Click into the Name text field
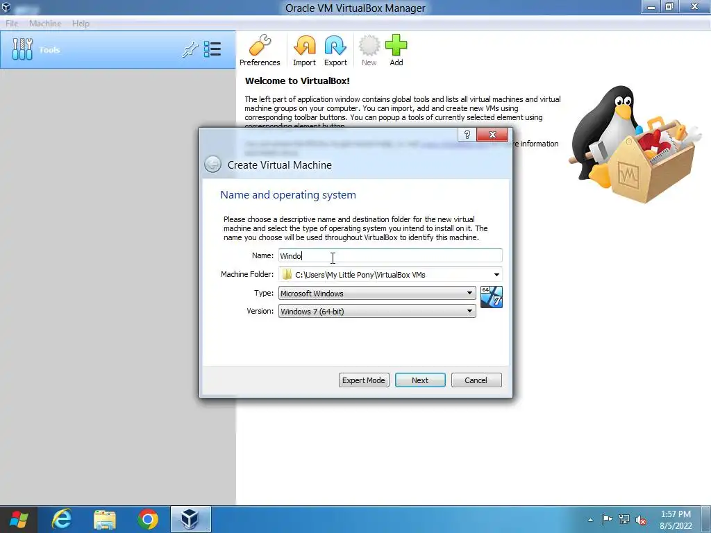The height and width of the screenshot is (533, 711). [x=390, y=255]
